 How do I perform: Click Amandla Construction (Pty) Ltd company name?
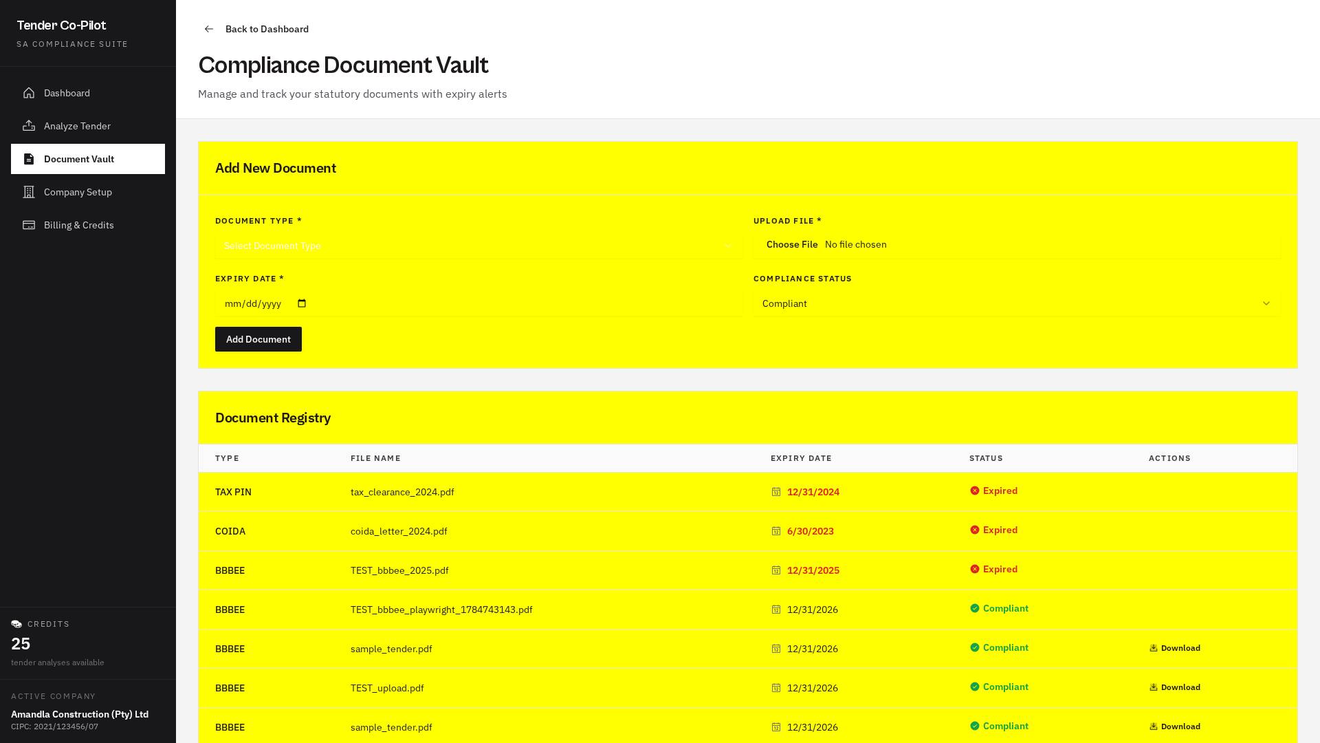coord(80,714)
